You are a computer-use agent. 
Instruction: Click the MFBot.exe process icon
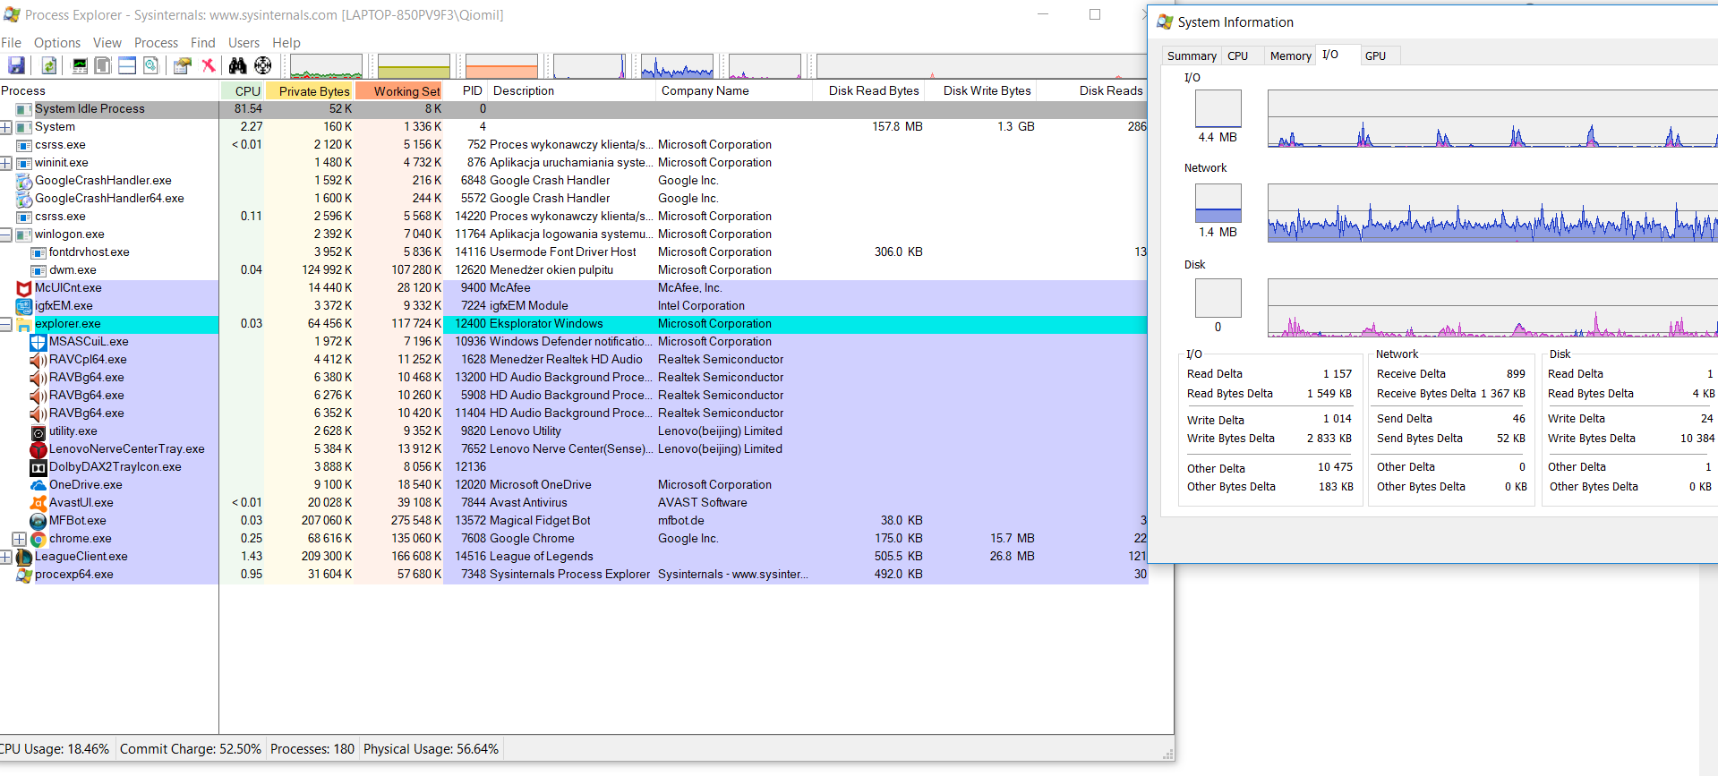coord(38,521)
